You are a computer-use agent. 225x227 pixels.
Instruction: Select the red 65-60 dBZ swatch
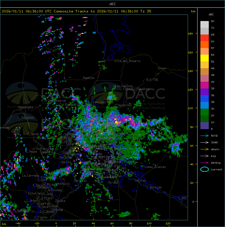204,38
